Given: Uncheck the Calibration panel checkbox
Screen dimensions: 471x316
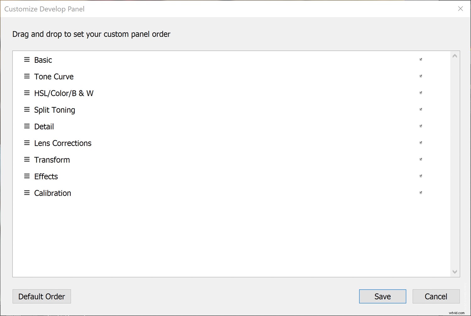Looking at the screenshot, I should coord(421,192).
